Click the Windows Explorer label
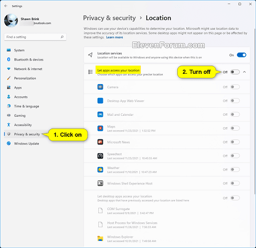 pos(120,237)
